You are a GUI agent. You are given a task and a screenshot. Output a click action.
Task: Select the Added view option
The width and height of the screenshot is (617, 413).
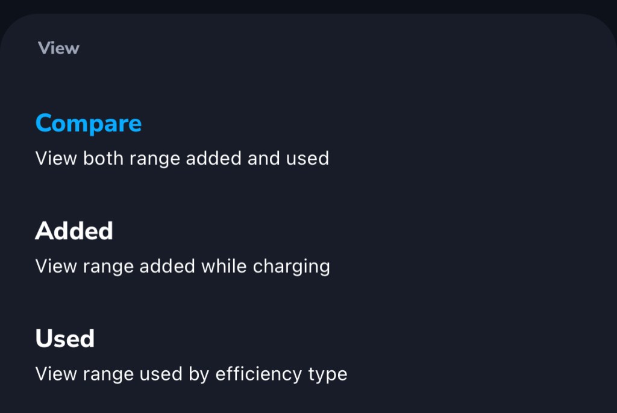[x=74, y=231]
